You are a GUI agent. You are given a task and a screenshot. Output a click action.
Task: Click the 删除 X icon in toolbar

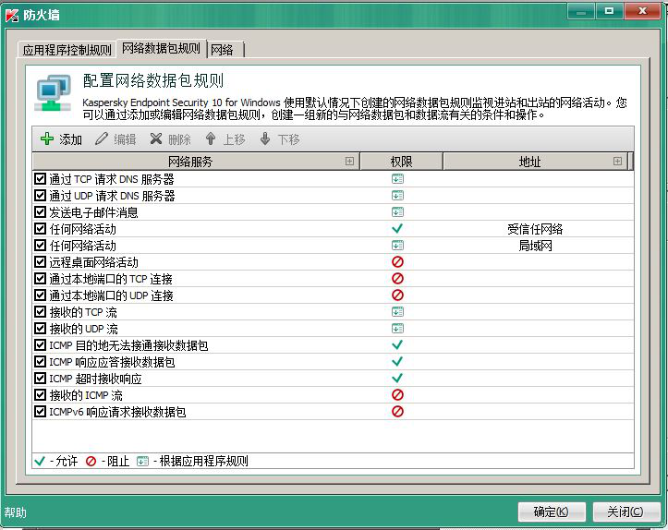tap(156, 139)
